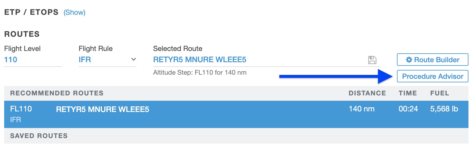
Task: Open the Procedure Advisor
Action: [x=432, y=76]
